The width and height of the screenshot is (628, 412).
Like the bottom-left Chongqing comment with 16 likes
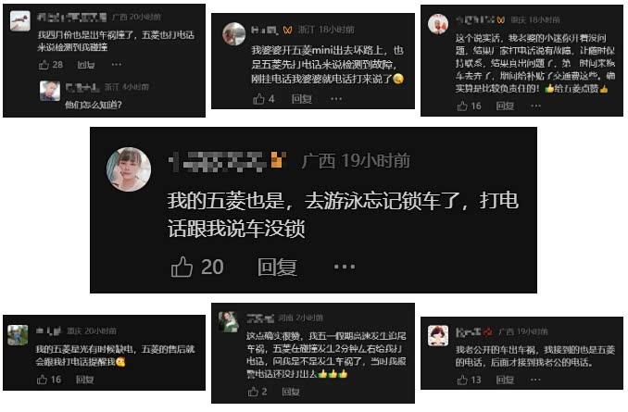(42, 380)
